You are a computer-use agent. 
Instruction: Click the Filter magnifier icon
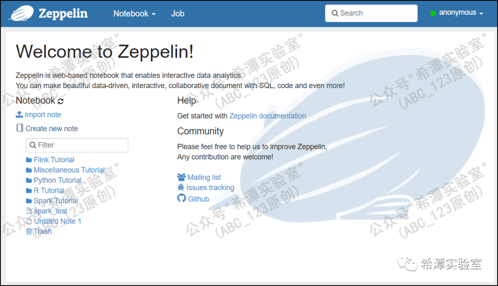(x=32, y=145)
